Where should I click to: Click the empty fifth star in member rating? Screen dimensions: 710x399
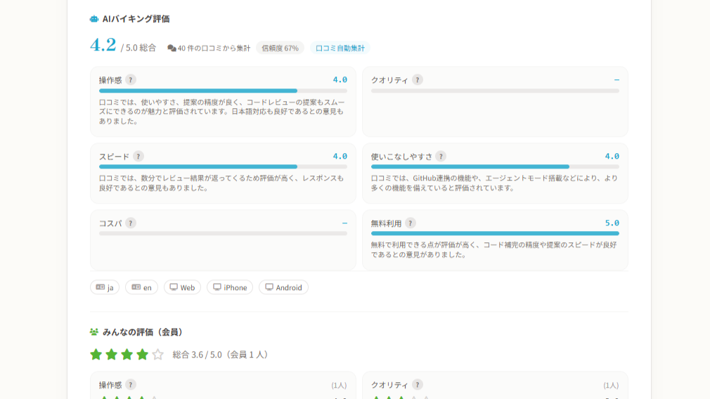[157, 355]
